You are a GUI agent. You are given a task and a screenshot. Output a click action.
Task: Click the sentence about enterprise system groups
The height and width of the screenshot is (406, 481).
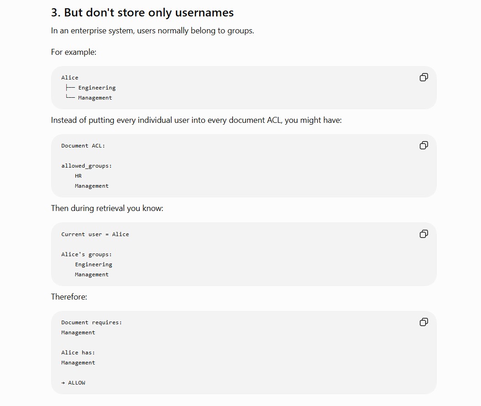153,31
